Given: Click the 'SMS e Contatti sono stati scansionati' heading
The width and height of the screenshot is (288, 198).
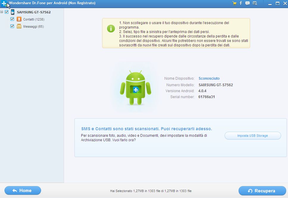Looking at the screenshot, I should (x=147, y=129).
